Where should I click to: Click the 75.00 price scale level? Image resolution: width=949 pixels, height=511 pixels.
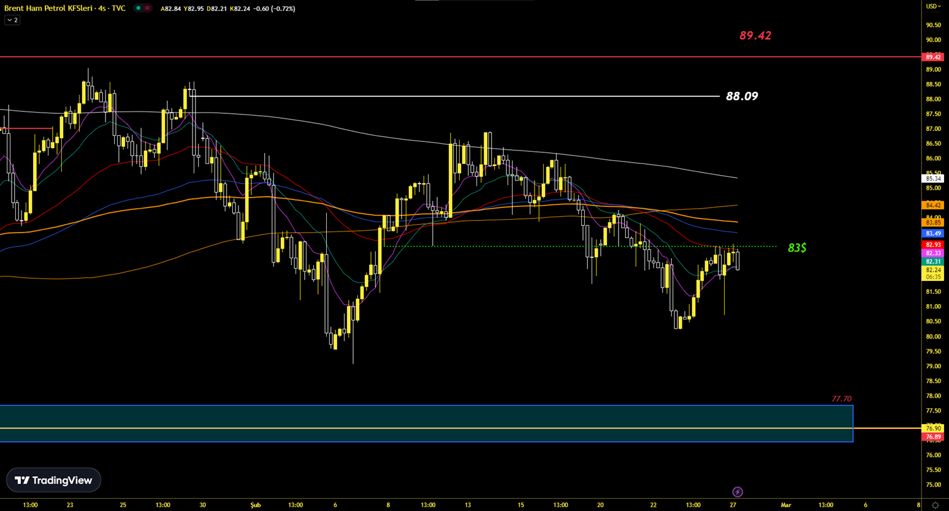click(933, 485)
